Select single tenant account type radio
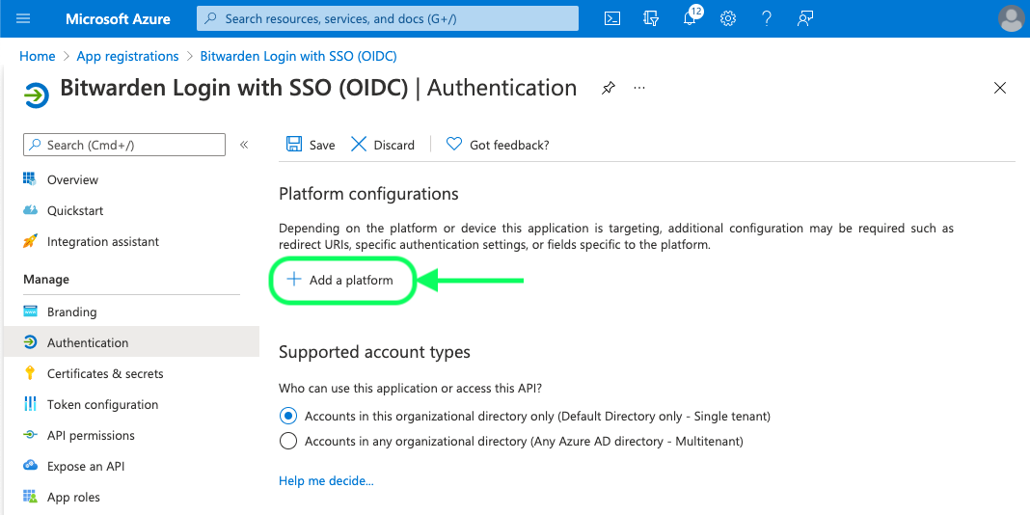1030x515 pixels. point(287,416)
